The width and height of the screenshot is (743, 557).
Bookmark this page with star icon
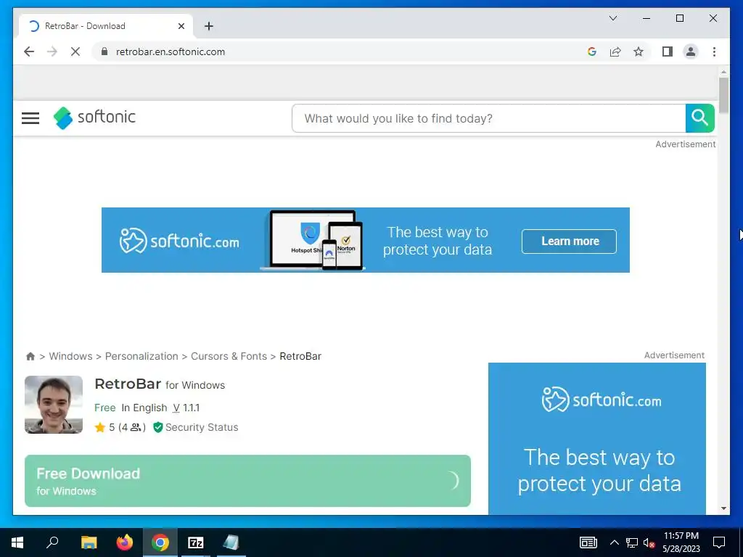(639, 51)
